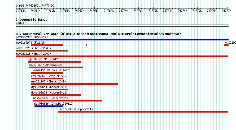Click the small red bar under nsv52195

coord(226,45)
